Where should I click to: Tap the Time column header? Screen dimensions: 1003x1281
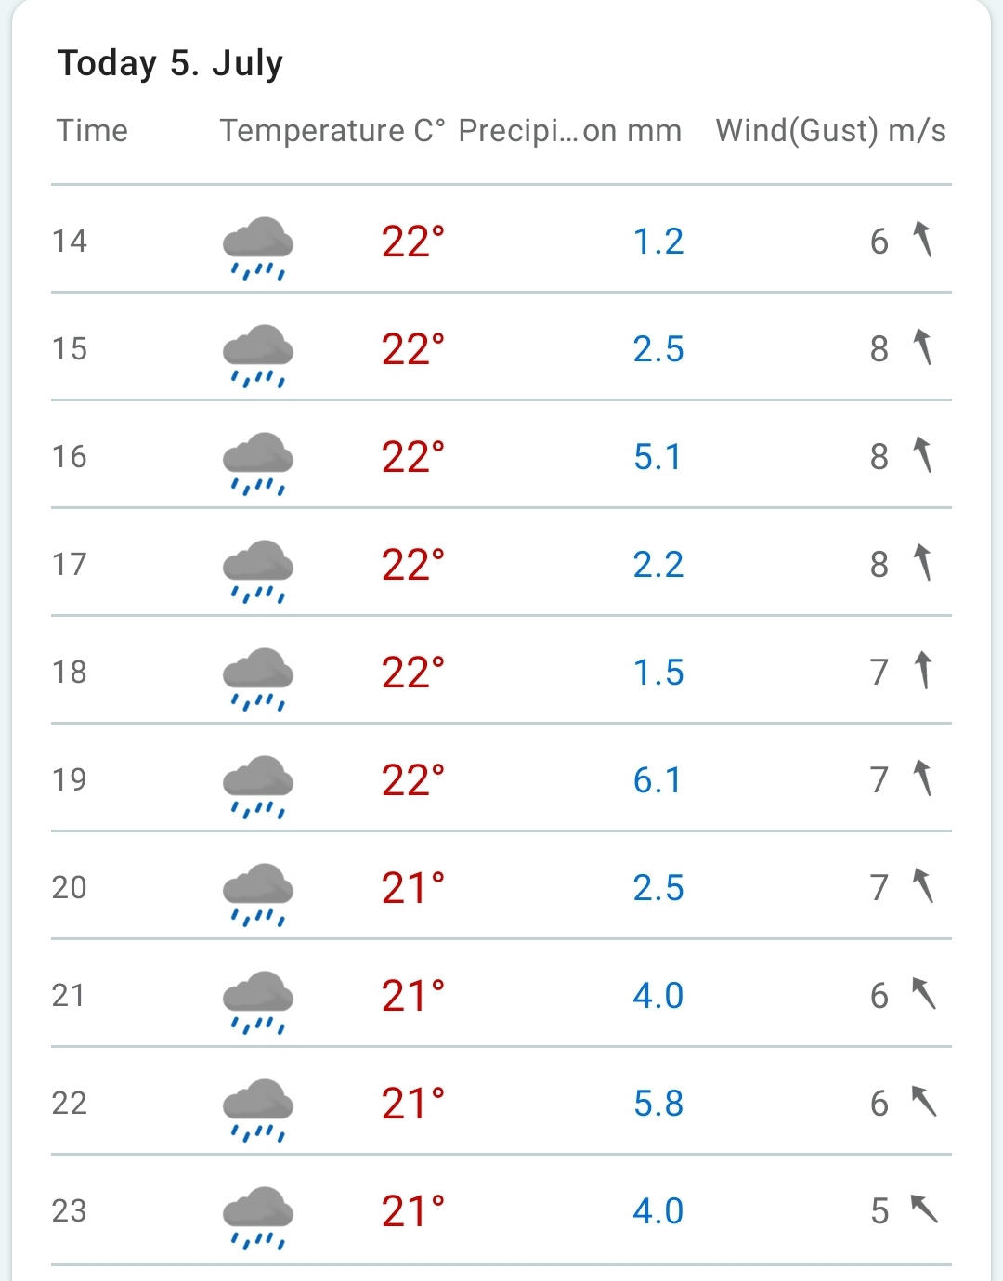click(x=92, y=131)
